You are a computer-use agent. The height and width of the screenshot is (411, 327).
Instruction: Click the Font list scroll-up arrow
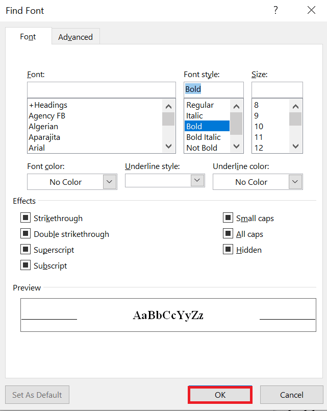coord(169,106)
